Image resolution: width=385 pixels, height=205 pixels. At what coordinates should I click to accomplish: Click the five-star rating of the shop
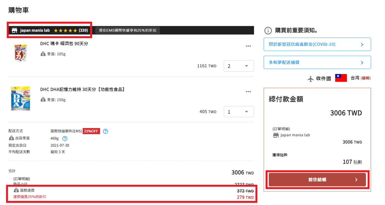click(x=65, y=30)
